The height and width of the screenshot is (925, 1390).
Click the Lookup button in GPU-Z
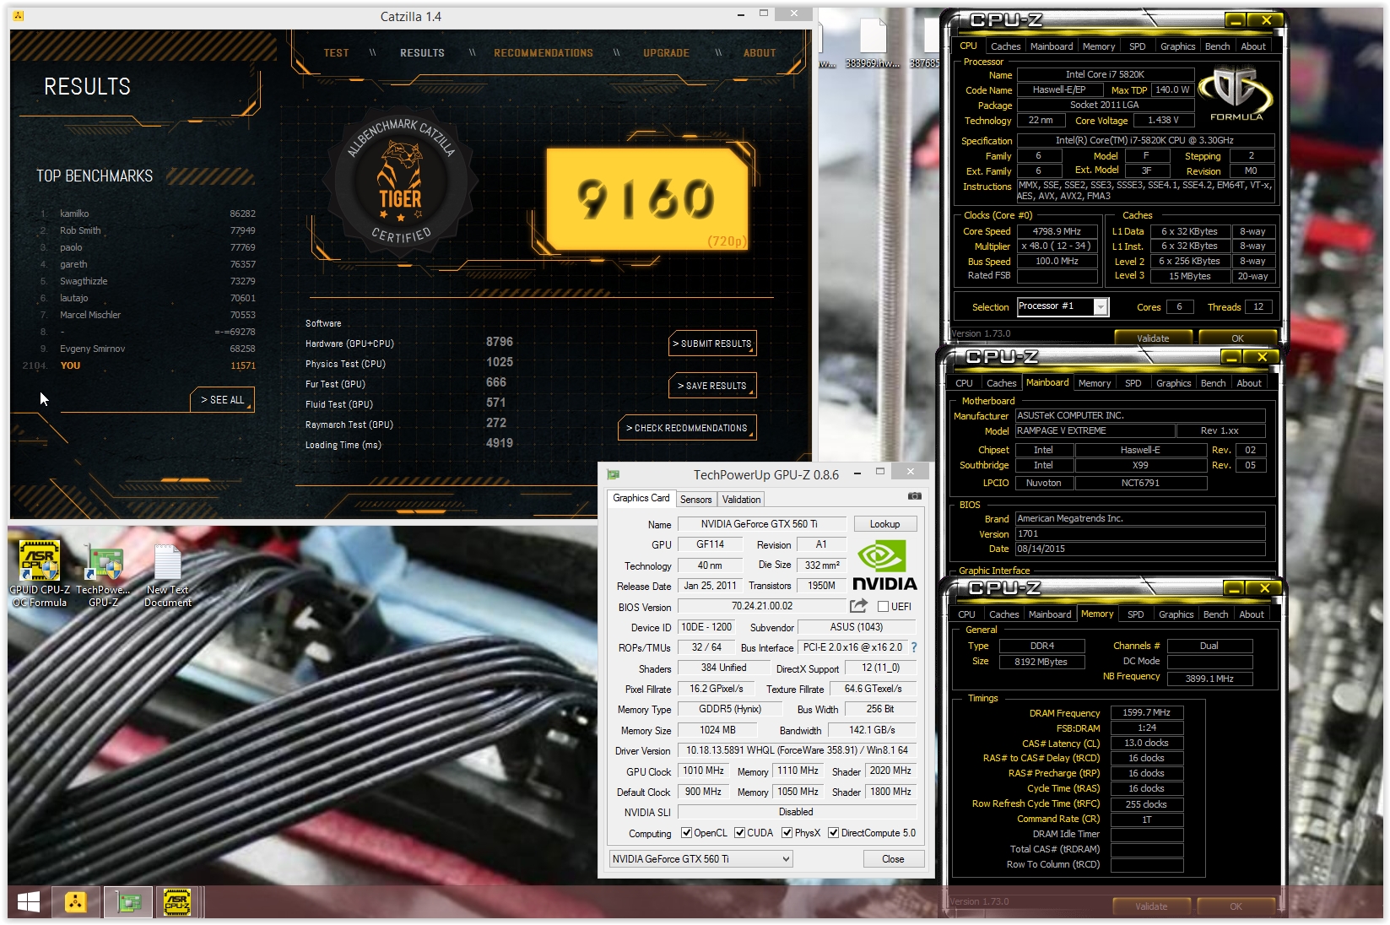(x=884, y=524)
